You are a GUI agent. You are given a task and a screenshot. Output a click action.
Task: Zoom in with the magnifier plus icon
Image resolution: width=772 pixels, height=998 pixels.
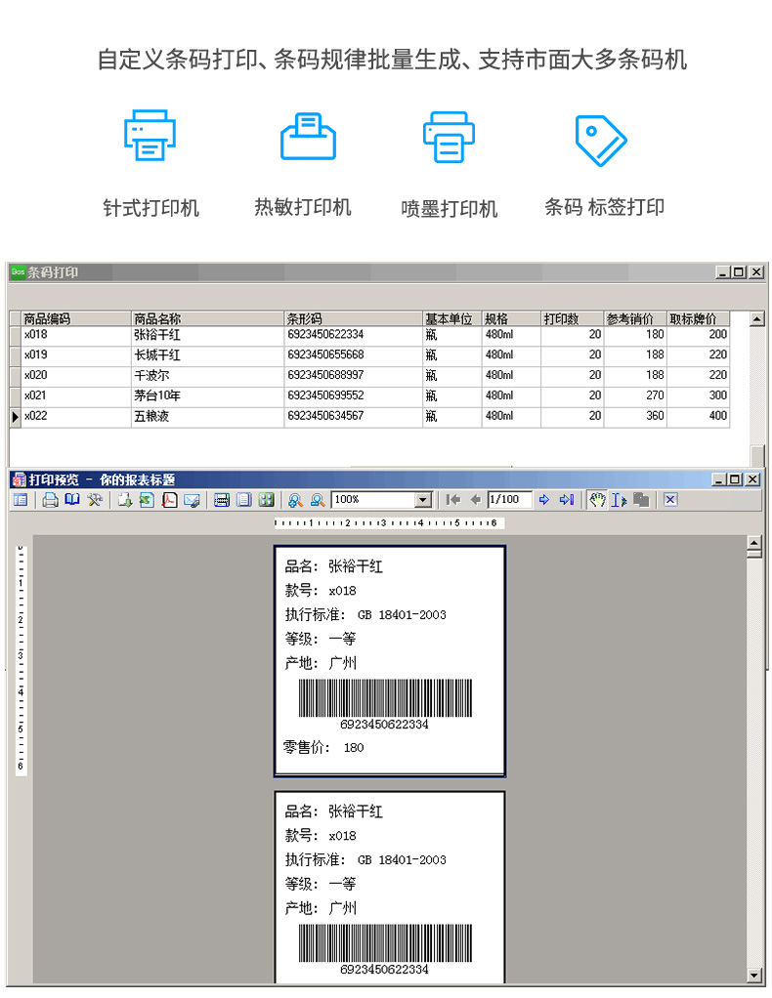(x=295, y=500)
